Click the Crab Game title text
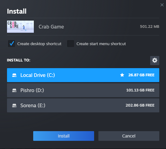Viewport: 166px width, 149px height. tap(51, 27)
